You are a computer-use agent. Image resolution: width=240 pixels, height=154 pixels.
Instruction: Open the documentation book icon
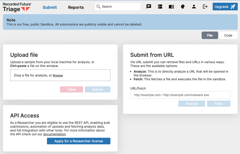click(172, 7)
